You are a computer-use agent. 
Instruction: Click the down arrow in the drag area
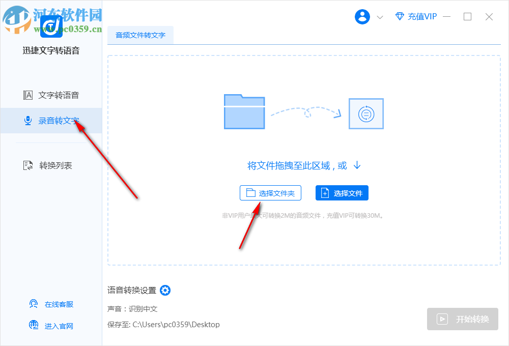point(356,165)
